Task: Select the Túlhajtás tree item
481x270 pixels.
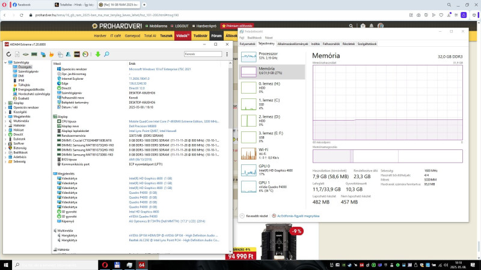Action: tap(24, 85)
